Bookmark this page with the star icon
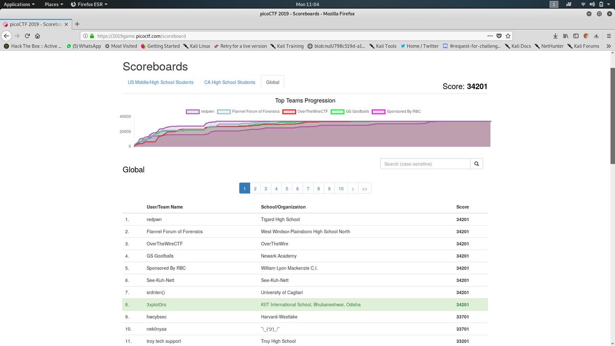615x346 pixels. [508, 36]
